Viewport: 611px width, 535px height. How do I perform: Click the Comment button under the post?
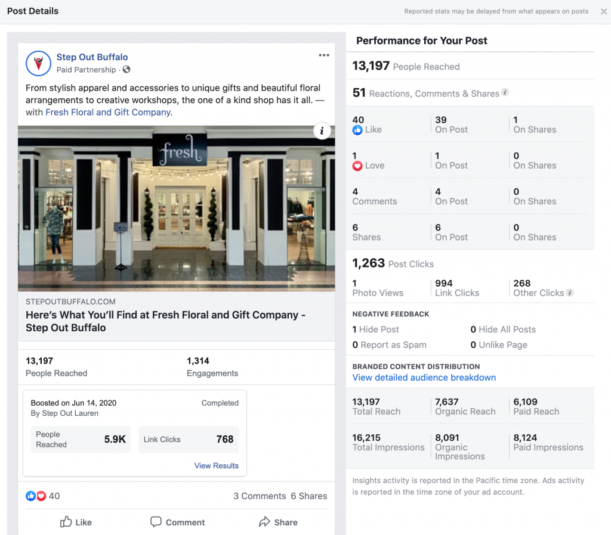click(178, 522)
